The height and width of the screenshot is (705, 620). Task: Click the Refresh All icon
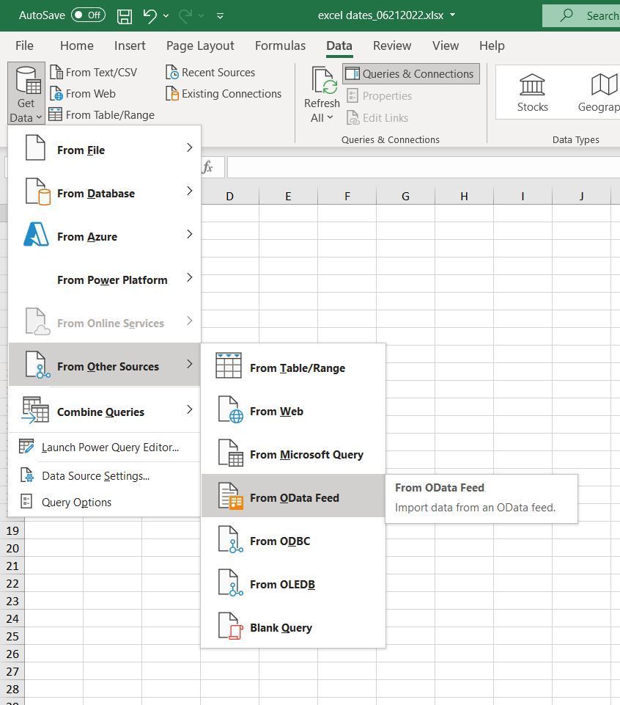coord(324,81)
